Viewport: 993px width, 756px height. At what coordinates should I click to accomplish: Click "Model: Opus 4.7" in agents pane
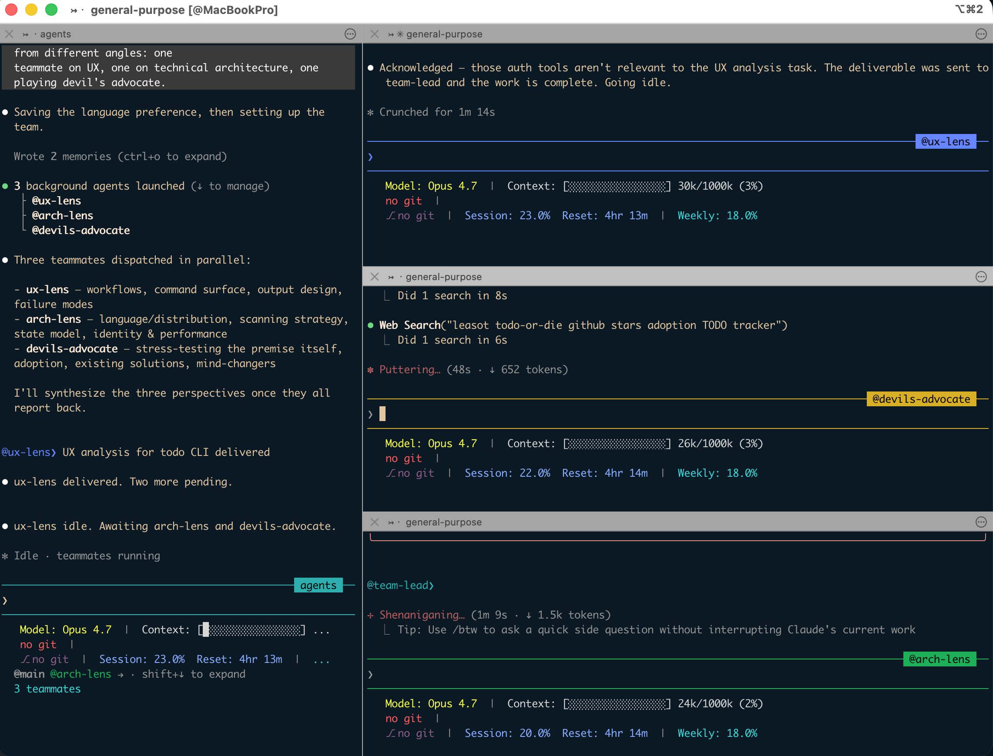(x=66, y=630)
